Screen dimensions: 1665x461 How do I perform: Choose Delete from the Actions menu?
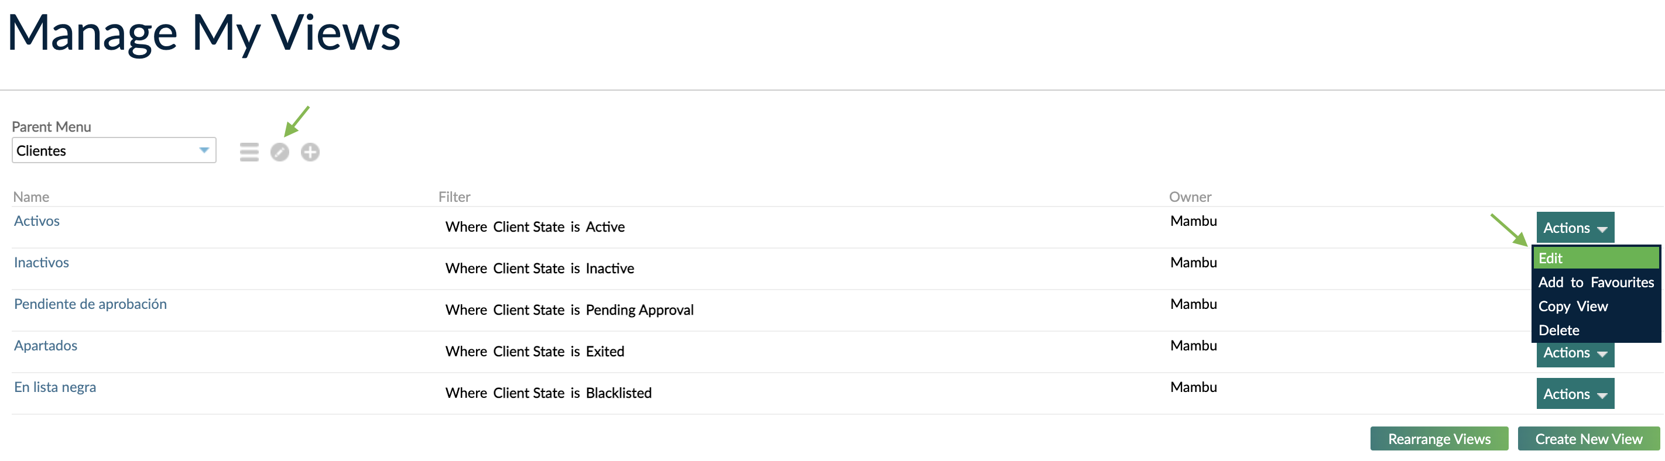[x=1559, y=330]
